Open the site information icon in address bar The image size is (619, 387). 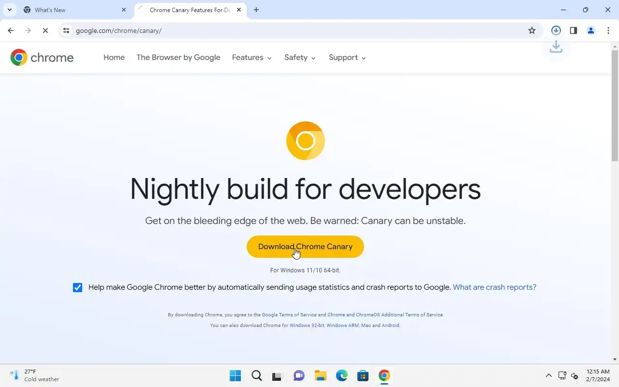tap(66, 30)
